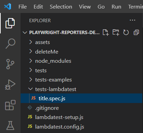The width and height of the screenshot is (143, 133).
Task: Select the deleteMe folder name
Action: (x=47, y=52)
